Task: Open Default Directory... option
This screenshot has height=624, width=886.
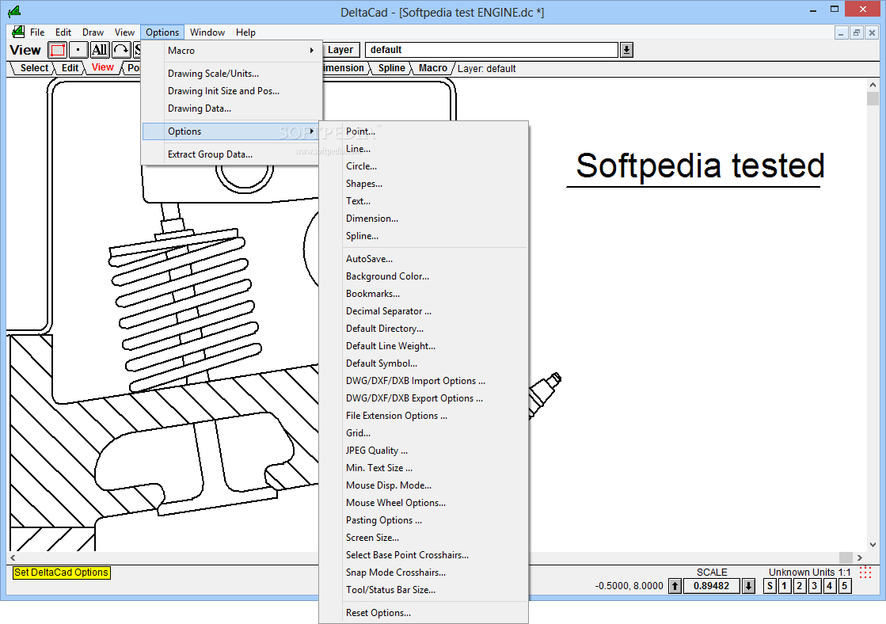Action: click(x=424, y=329)
